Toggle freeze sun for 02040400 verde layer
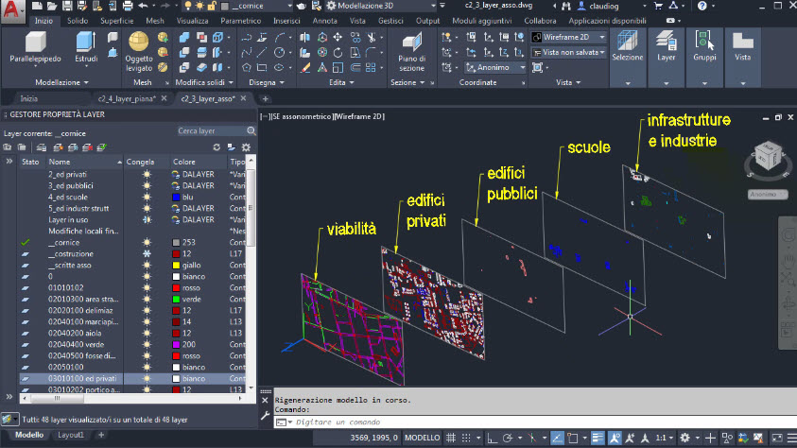797x448 pixels. [x=147, y=344]
